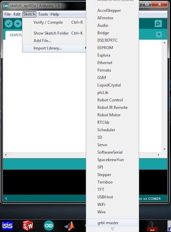The height and width of the screenshot is (232, 171).
Task: Click the COM24 board status text
Action: tap(150, 199)
